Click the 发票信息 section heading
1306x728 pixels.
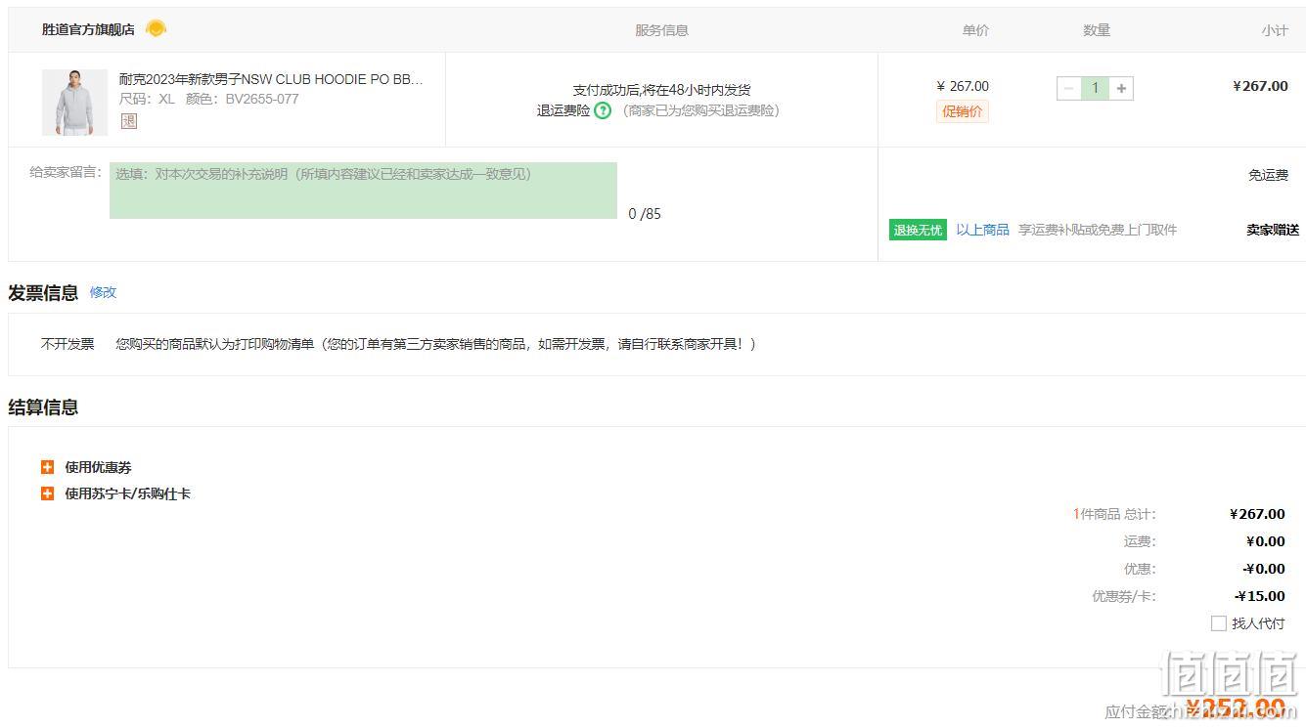click(43, 292)
